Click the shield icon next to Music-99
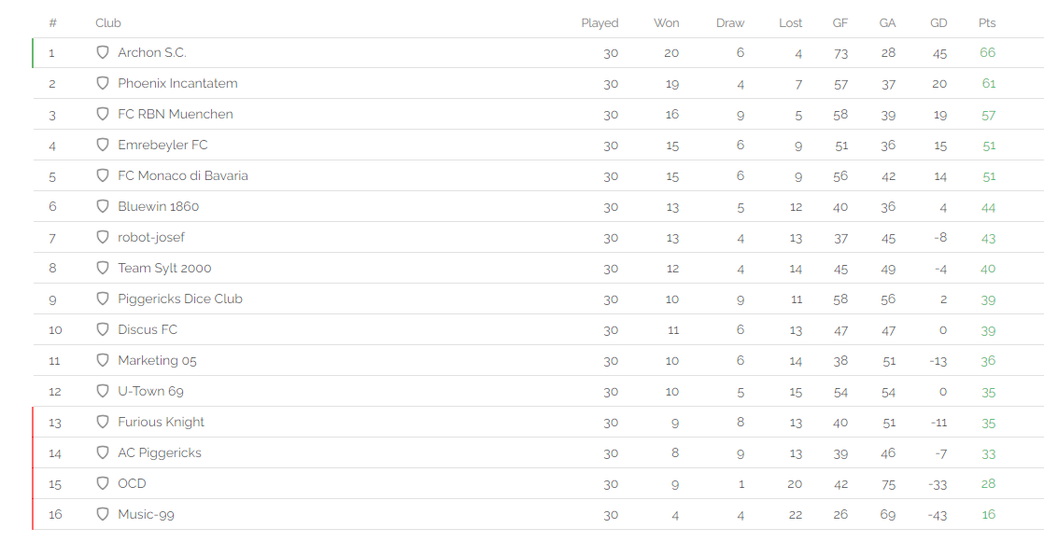 [103, 514]
